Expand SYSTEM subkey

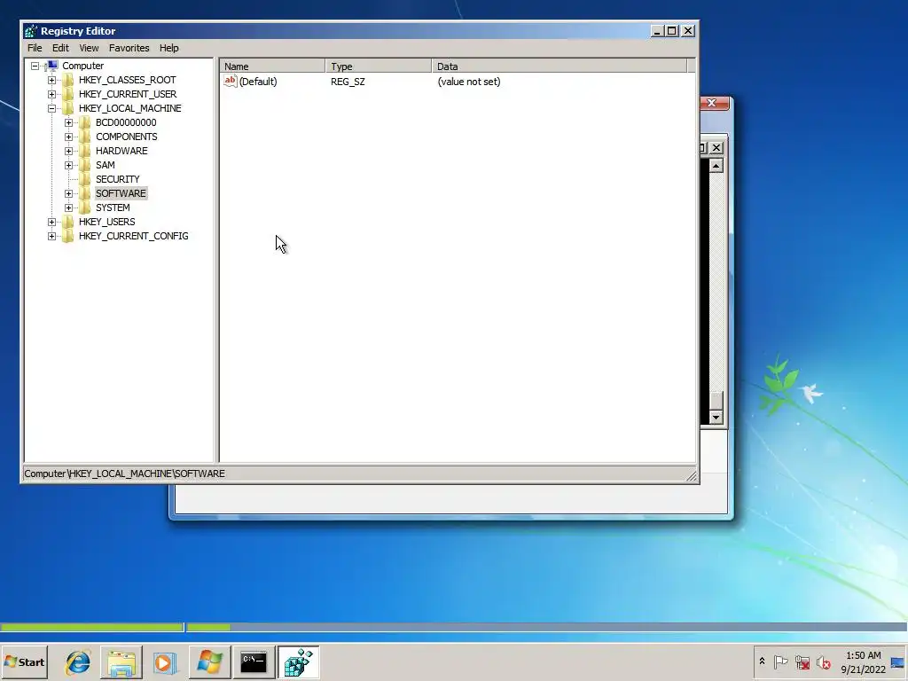tap(68, 207)
